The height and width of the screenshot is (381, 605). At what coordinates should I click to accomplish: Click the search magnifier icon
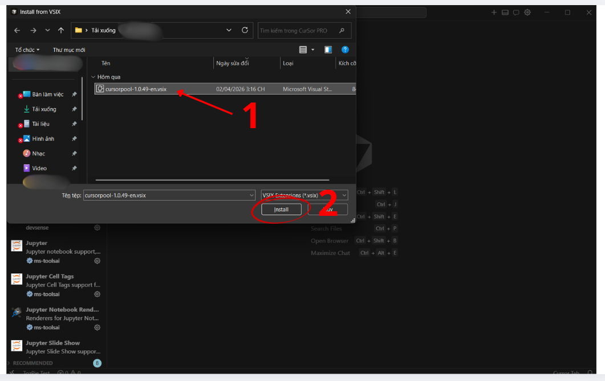click(x=342, y=30)
